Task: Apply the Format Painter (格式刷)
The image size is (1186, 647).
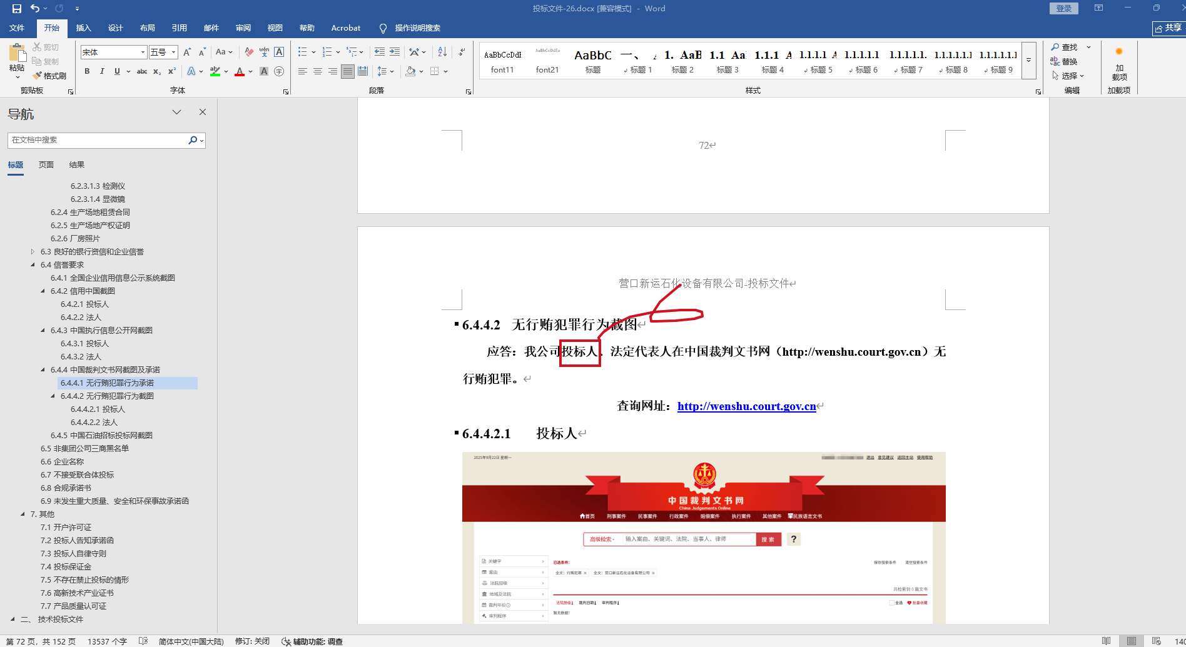Action: (x=50, y=76)
